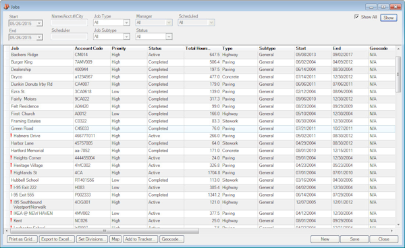Click the red alert icon beside I-95 Exit 222

[x=11, y=187]
